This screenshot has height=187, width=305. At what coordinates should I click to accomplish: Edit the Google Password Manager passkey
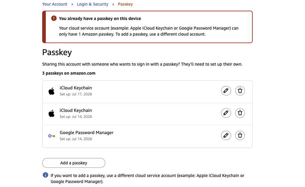coord(226,136)
